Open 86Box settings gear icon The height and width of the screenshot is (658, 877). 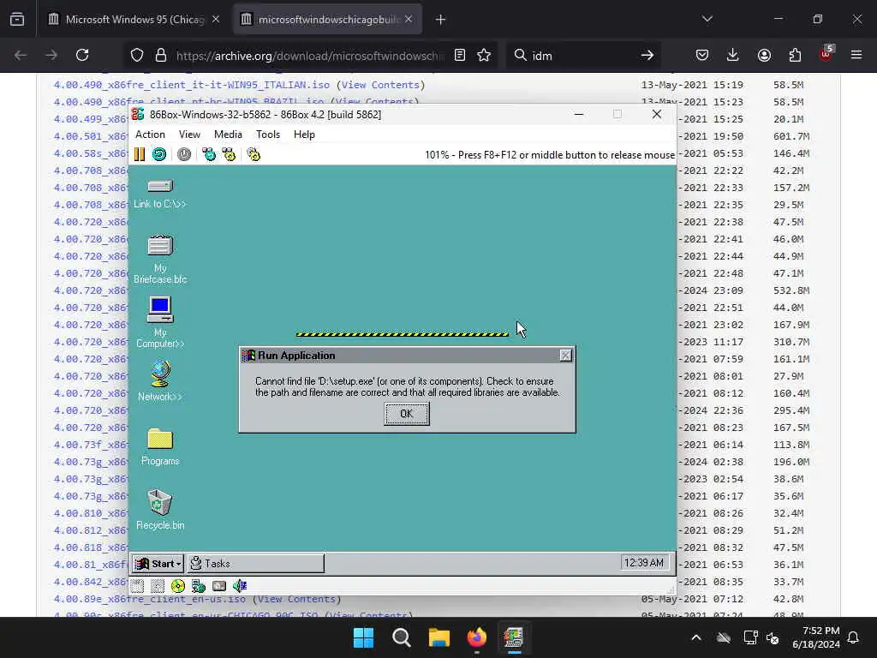pos(254,154)
